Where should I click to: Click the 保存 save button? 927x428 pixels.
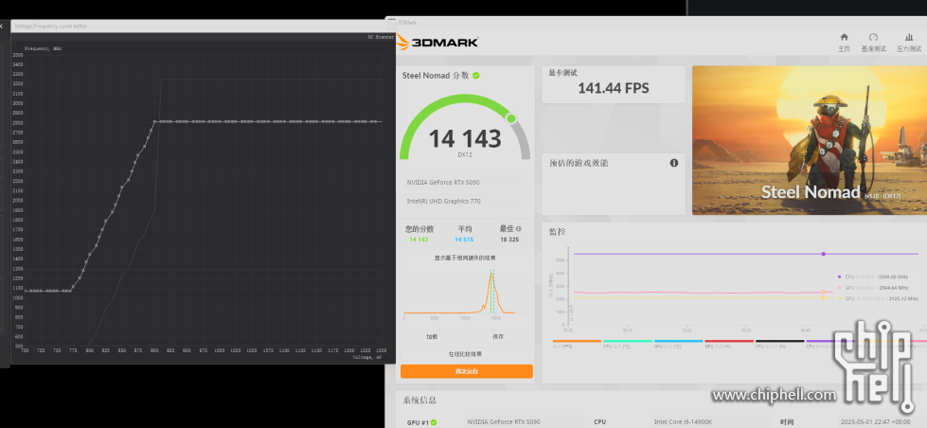(498, 336)
